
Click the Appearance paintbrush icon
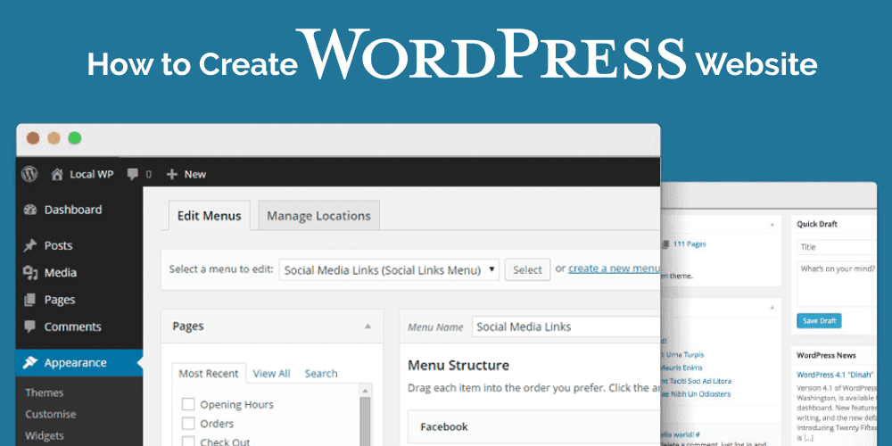(x=30, y=363)
